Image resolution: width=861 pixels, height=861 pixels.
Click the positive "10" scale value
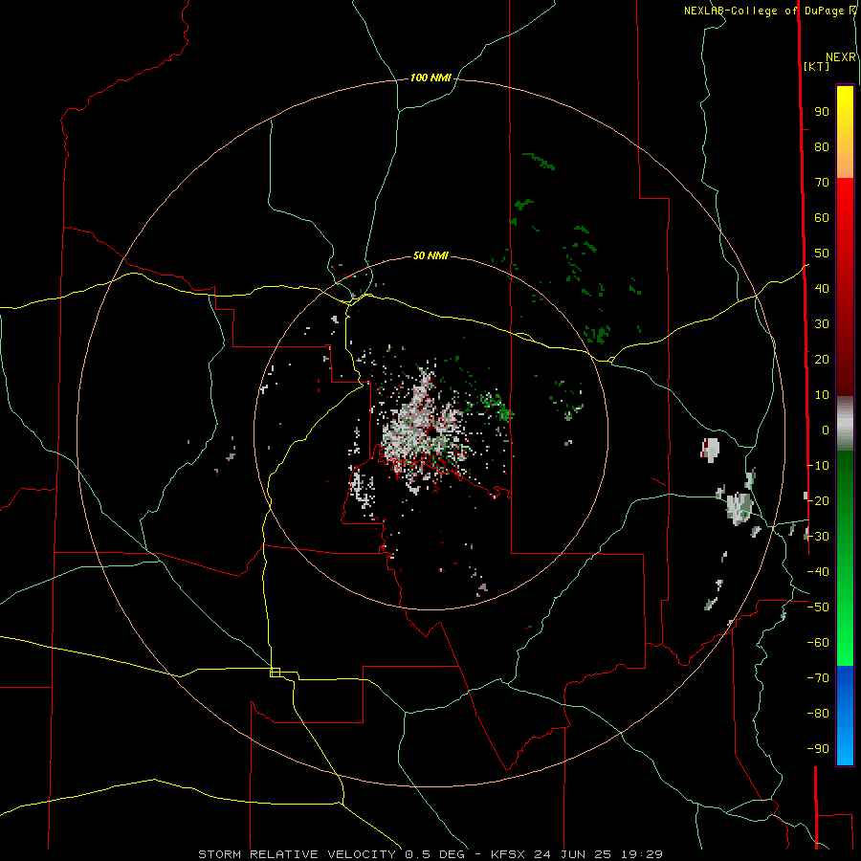click(822, 395)
